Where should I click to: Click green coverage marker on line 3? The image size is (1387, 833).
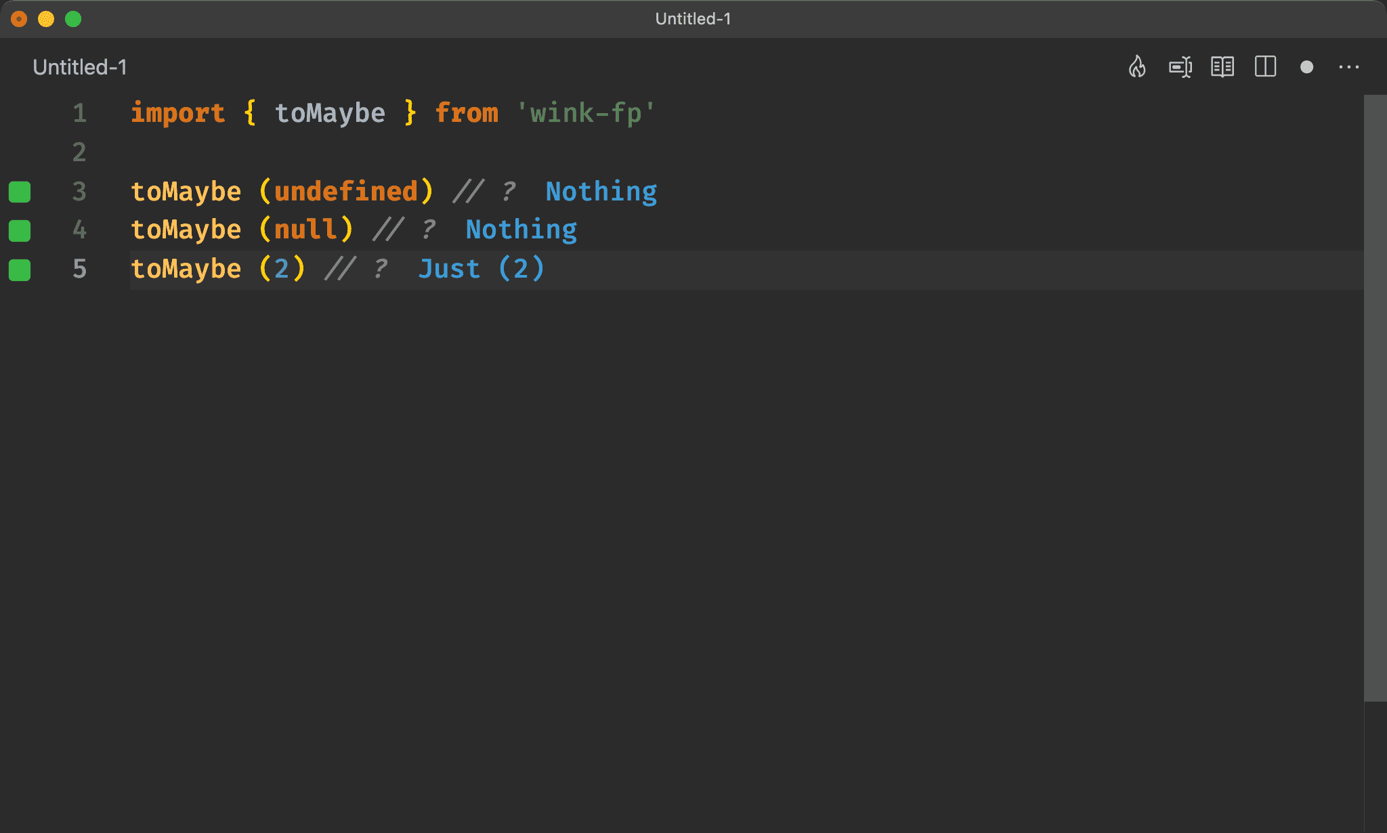(20, 192)
